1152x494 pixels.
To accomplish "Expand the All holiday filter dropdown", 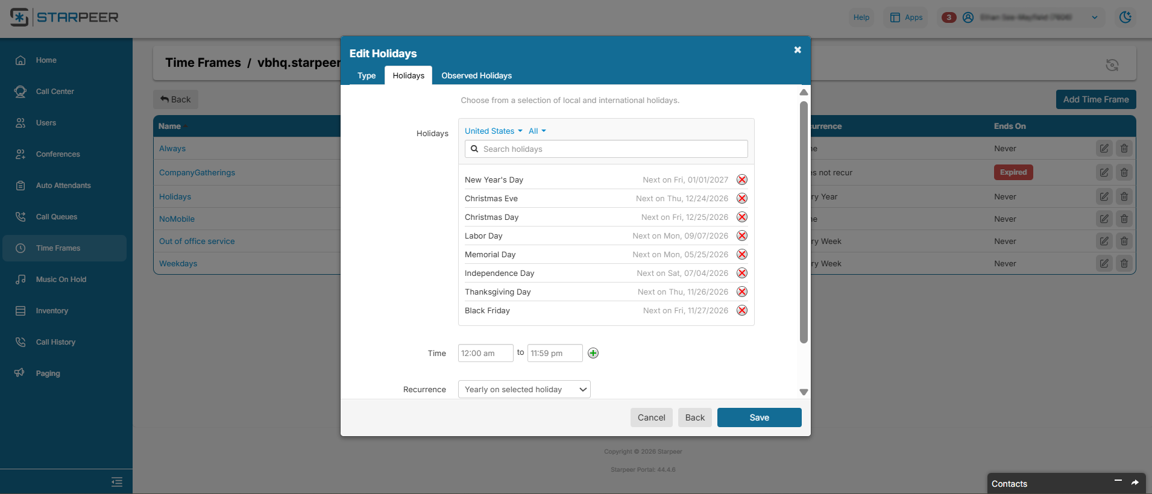I will pos(537,131).
